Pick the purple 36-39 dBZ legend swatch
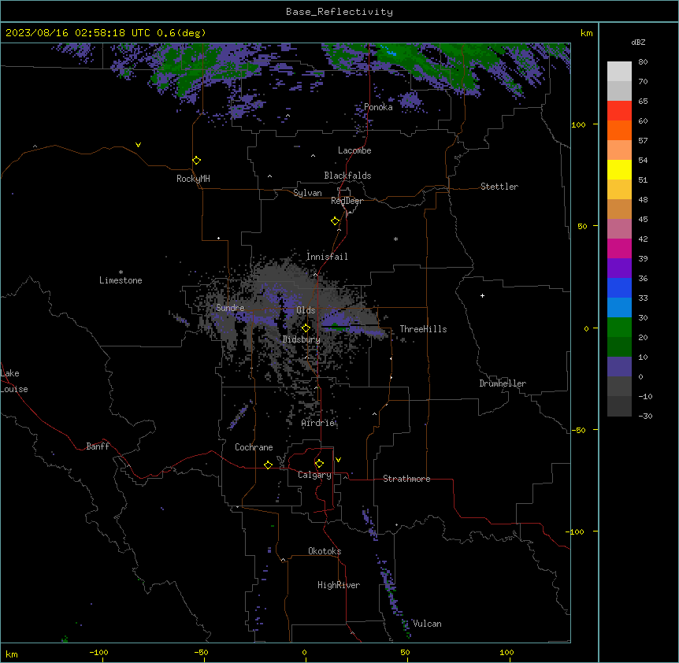 click(x=619, y=268)
